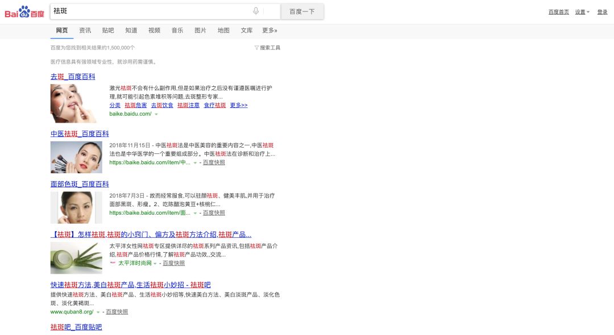The width and height of the screenshot is (614, 335).
Task: Click the www.quban8.org/ green URL
Action: click(72, 312)
